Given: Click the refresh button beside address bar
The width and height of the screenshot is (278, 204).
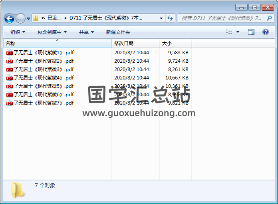Looking at the screenshot, I should (170, 18).
